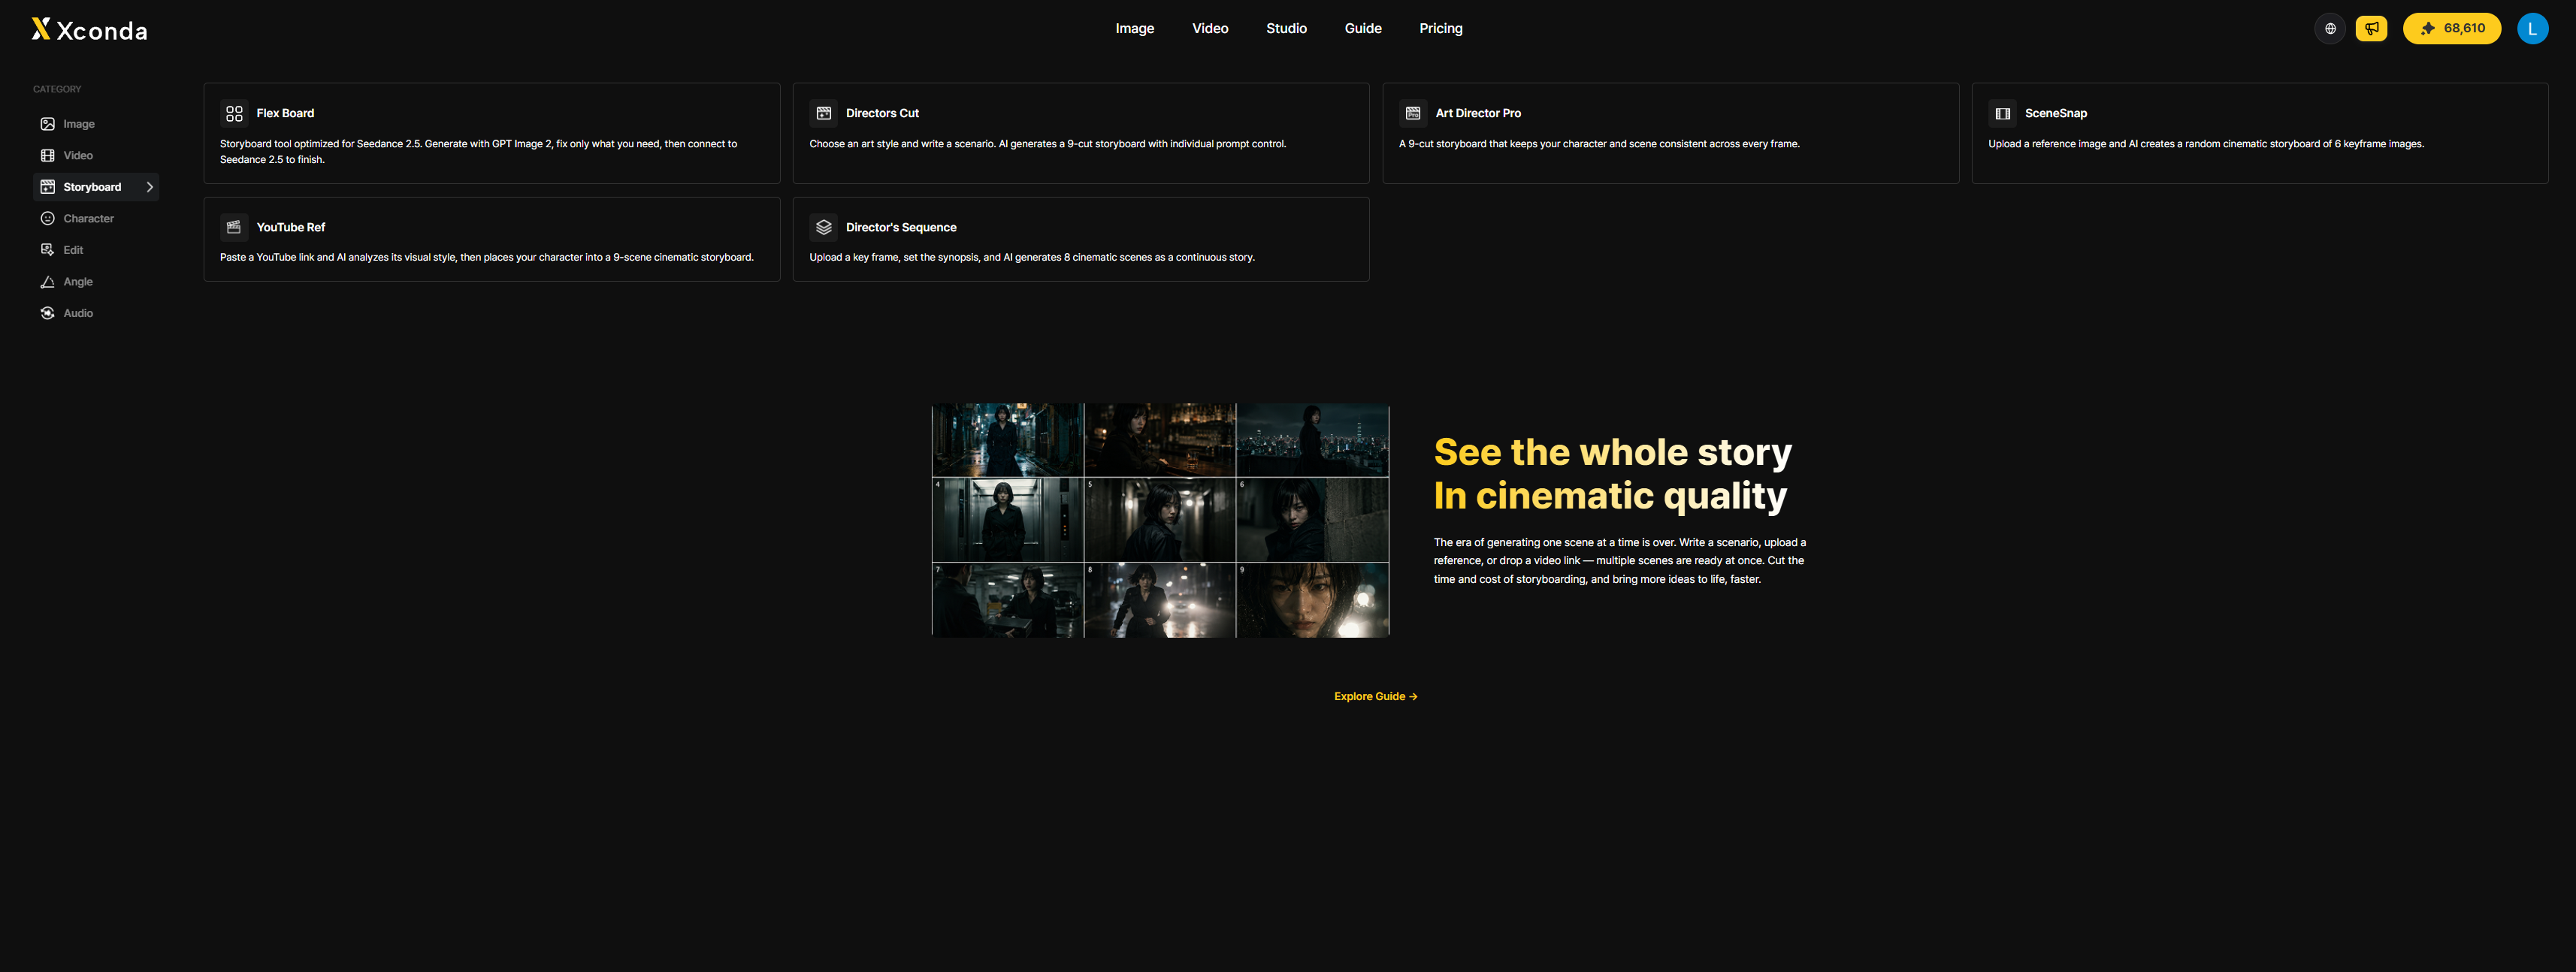Screen dimensions: 2576x972
Task: Click the CATEGORY sidebar header text
Action: point(57,89)
